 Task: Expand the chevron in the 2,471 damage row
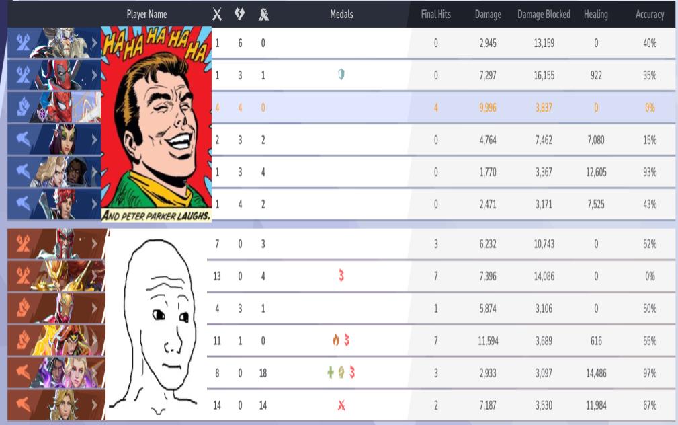(x=94, y=204)
